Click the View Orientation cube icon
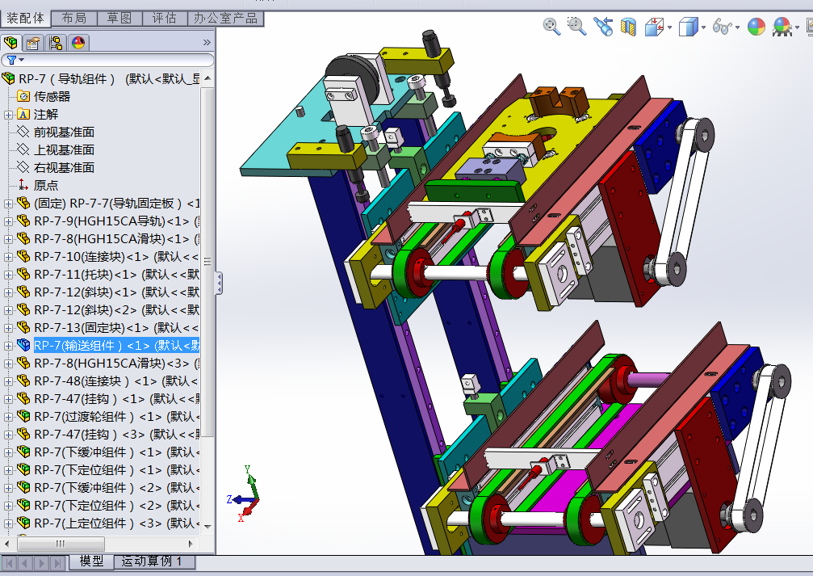813x576 pixels. [654, 27]
